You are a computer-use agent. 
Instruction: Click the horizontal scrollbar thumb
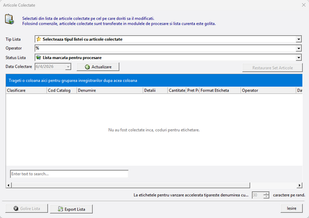click(131, 185)
